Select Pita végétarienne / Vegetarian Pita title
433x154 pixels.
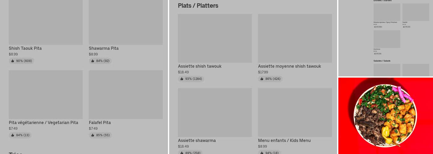point(43,123)
